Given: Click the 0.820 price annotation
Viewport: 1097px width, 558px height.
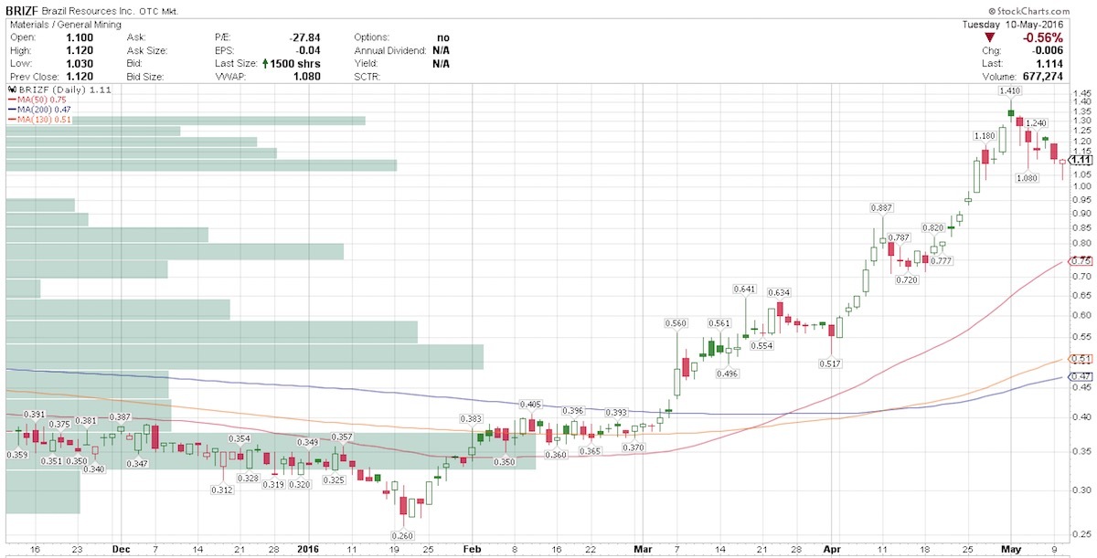Looking at the screenshot, I should 932,226.
